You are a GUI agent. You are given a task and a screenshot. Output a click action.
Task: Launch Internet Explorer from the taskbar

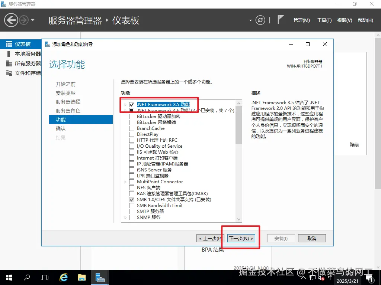point(63,277)
